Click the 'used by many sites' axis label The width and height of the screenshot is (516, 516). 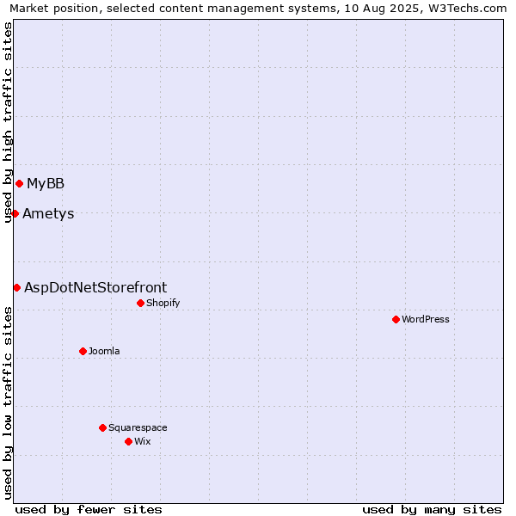(432, 510)
